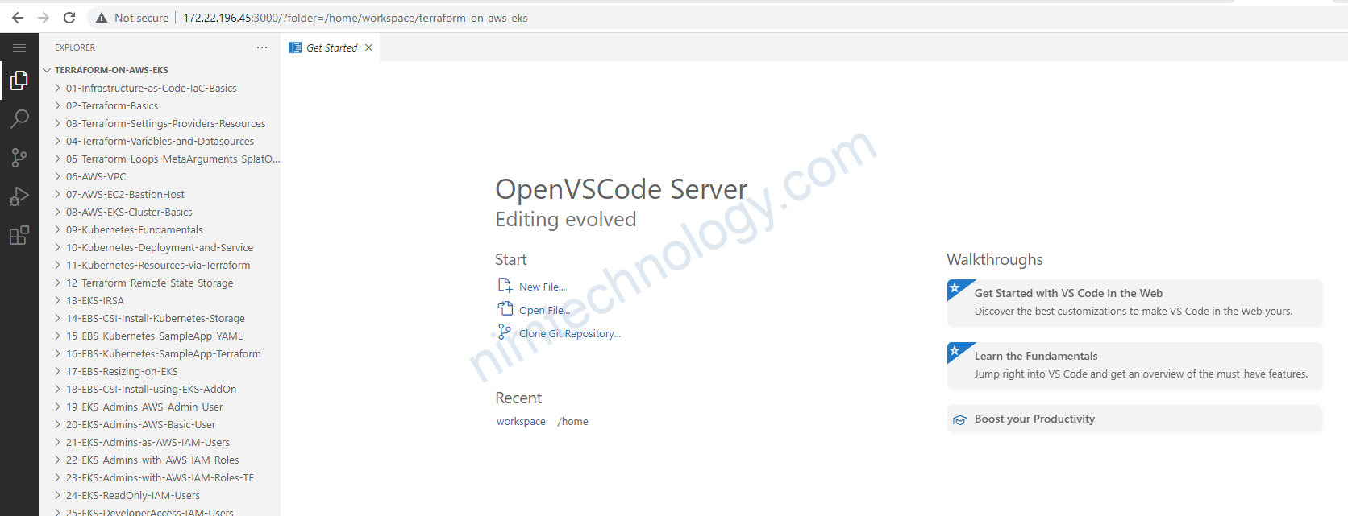1348x516 pixels.
Task: Click the Explorer more actions ellipsis
Action: click(x=262, y=47)
